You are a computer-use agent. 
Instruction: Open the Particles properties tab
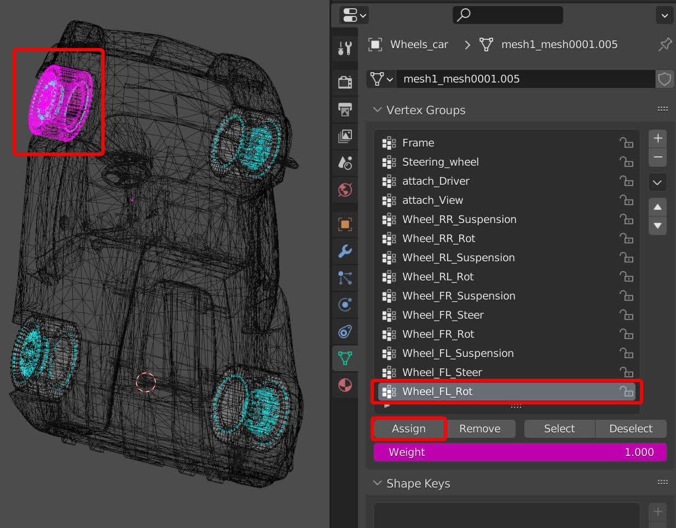(345, 278)
